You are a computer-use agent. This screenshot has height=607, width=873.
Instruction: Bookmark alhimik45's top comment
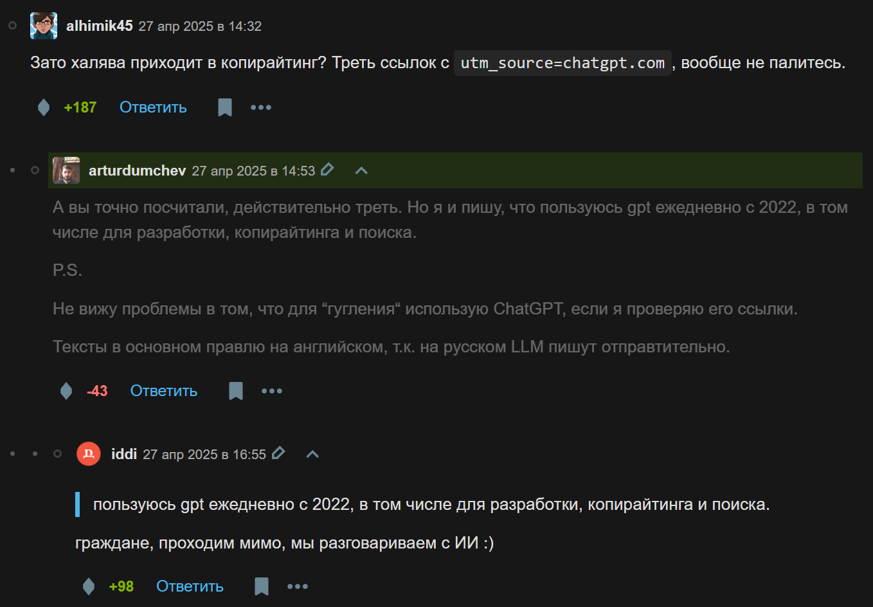pos(224,107)
